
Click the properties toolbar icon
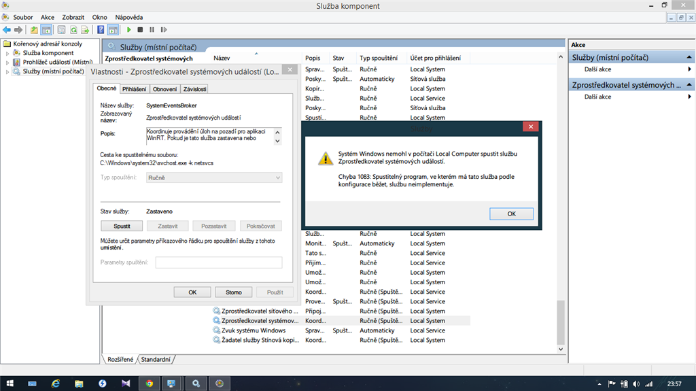tap(62, 30)
